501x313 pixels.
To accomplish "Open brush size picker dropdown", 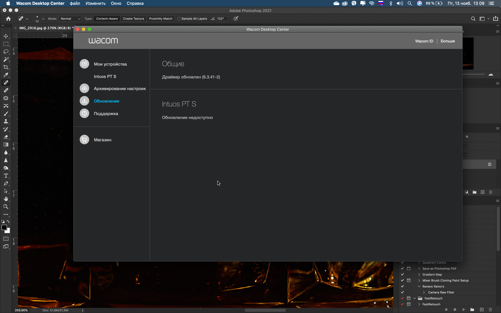I will pyautogui.click(x=43, y=19).
